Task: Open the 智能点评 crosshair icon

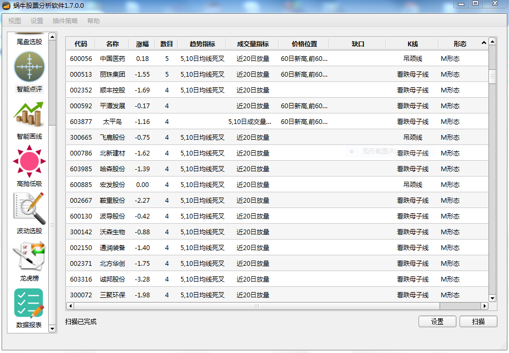Action: click(29, 67)
